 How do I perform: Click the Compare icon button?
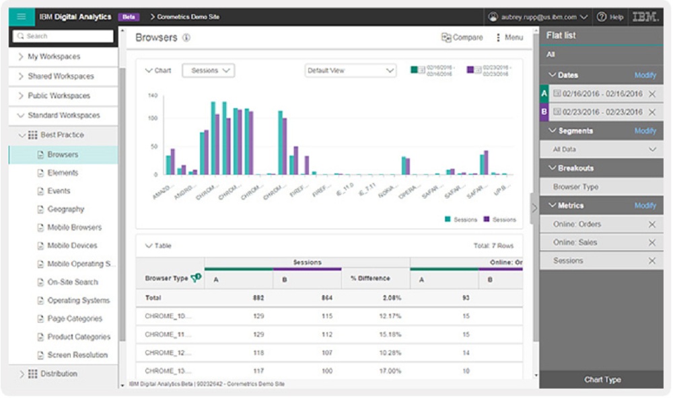(x=446, y=38)
